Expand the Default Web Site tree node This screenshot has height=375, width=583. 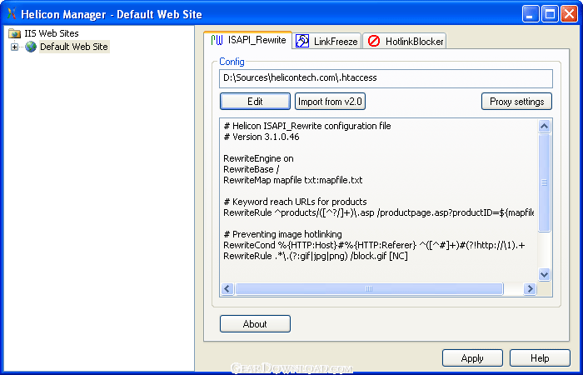point(14,47)
